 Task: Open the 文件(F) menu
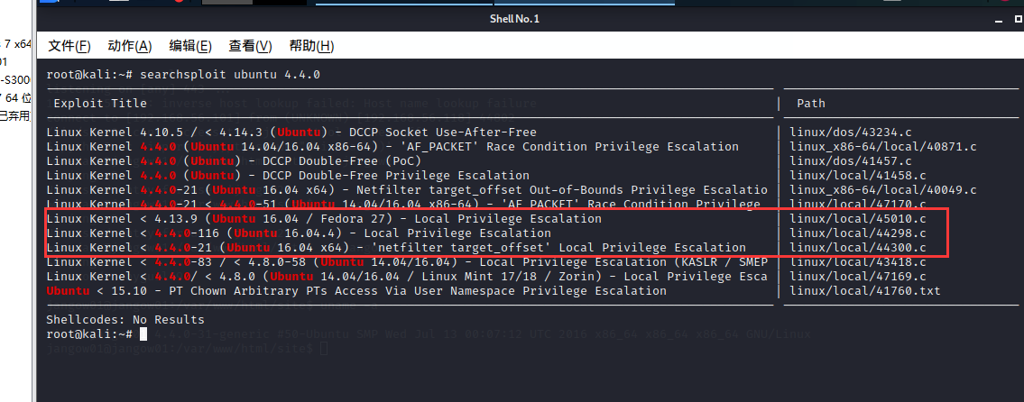click(69, 46)
